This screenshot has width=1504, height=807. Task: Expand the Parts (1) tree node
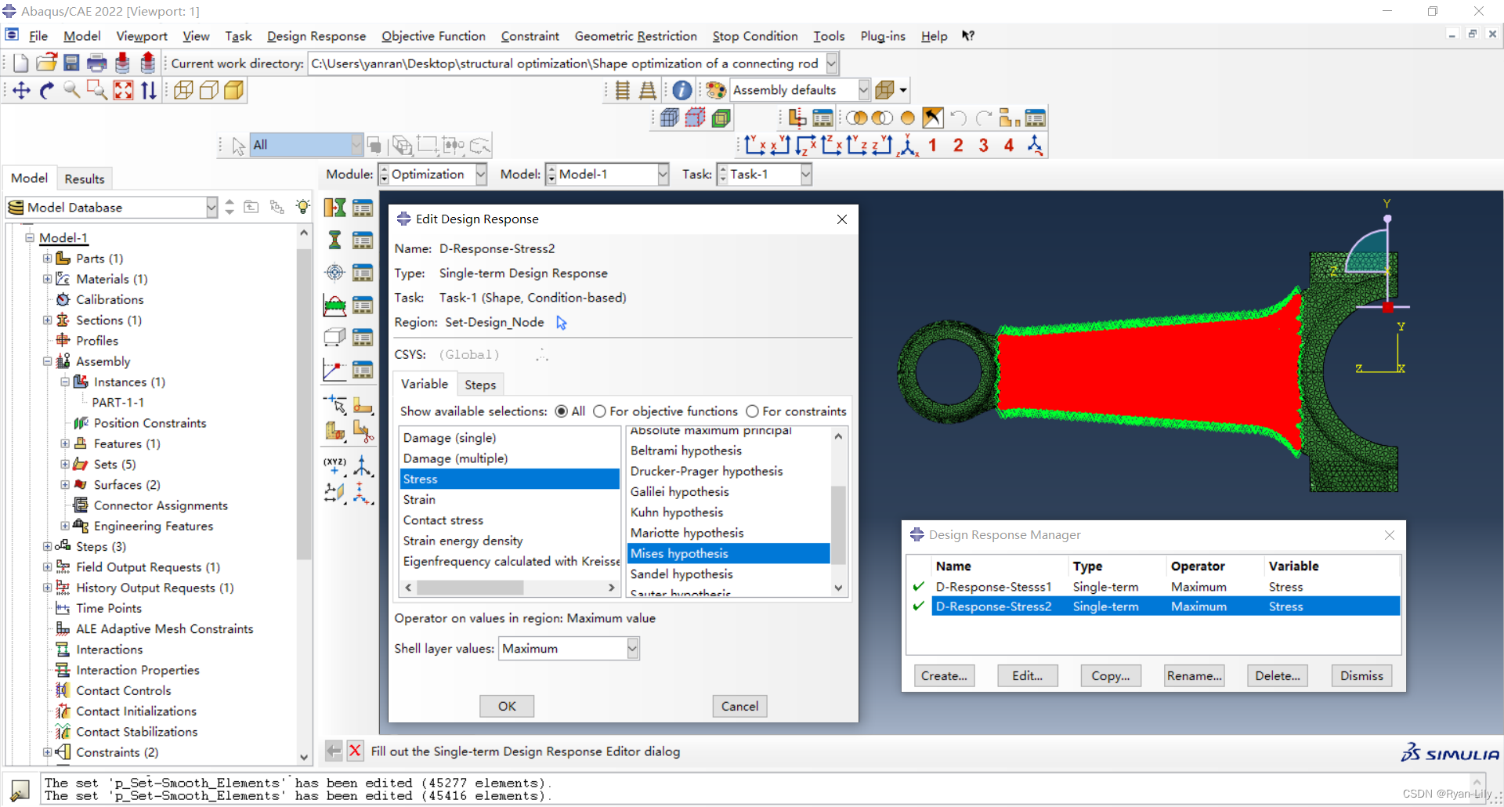tap(47, 259)
